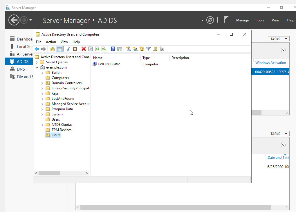
Task: Create a new group icon
Action: point(135,49)
